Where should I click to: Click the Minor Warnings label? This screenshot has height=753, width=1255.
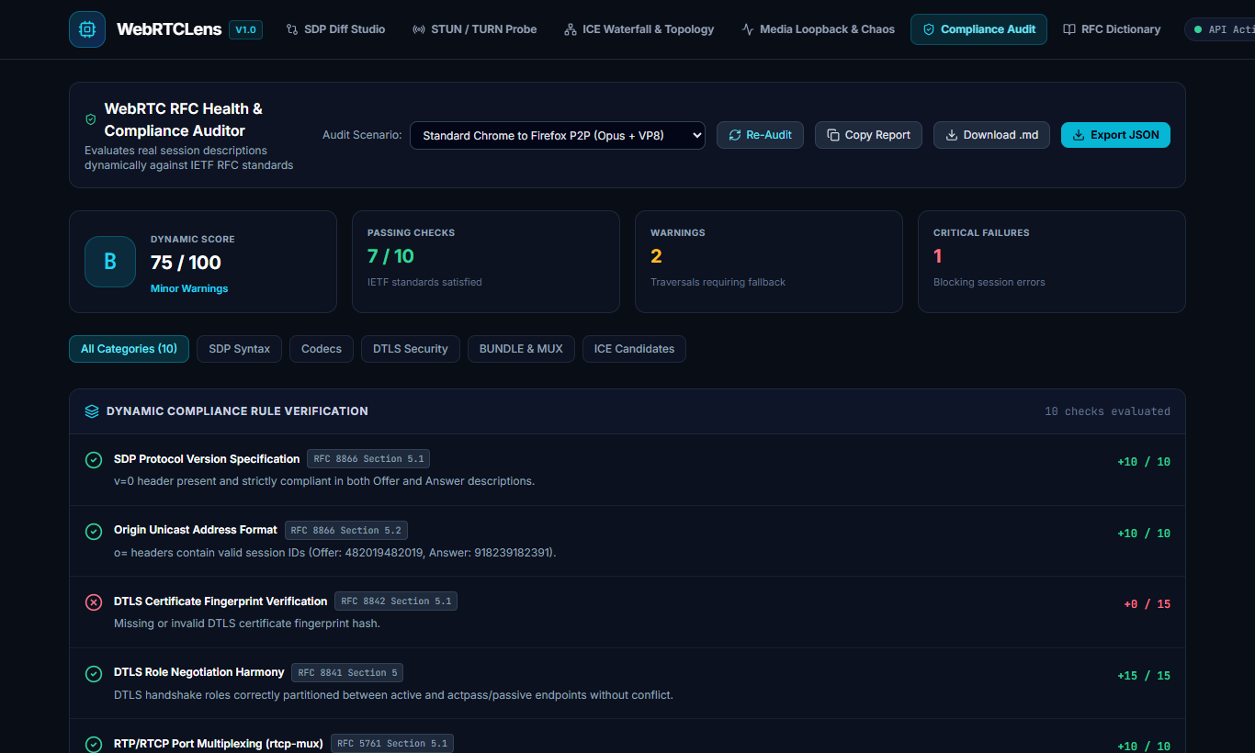[189, 288]
